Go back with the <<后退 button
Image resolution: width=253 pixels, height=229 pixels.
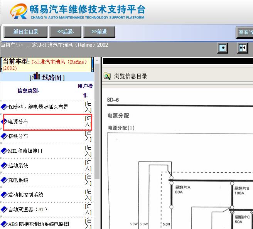pyautogui.click(x=65, y=32)
